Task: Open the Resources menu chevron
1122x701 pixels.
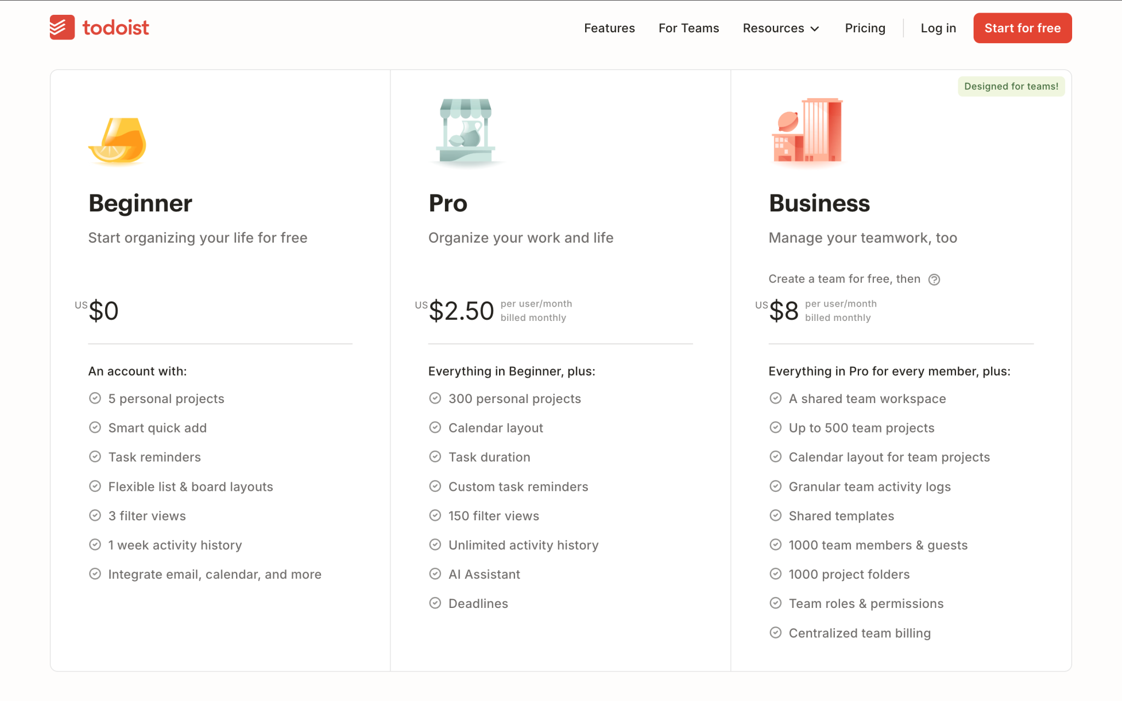Action: tap(815, 28)
